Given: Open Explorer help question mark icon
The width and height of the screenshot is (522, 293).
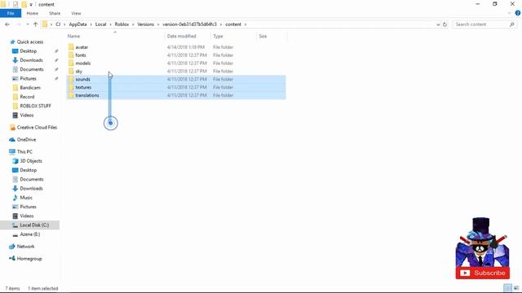Looking at the screenshot, I should coord(518,13).
